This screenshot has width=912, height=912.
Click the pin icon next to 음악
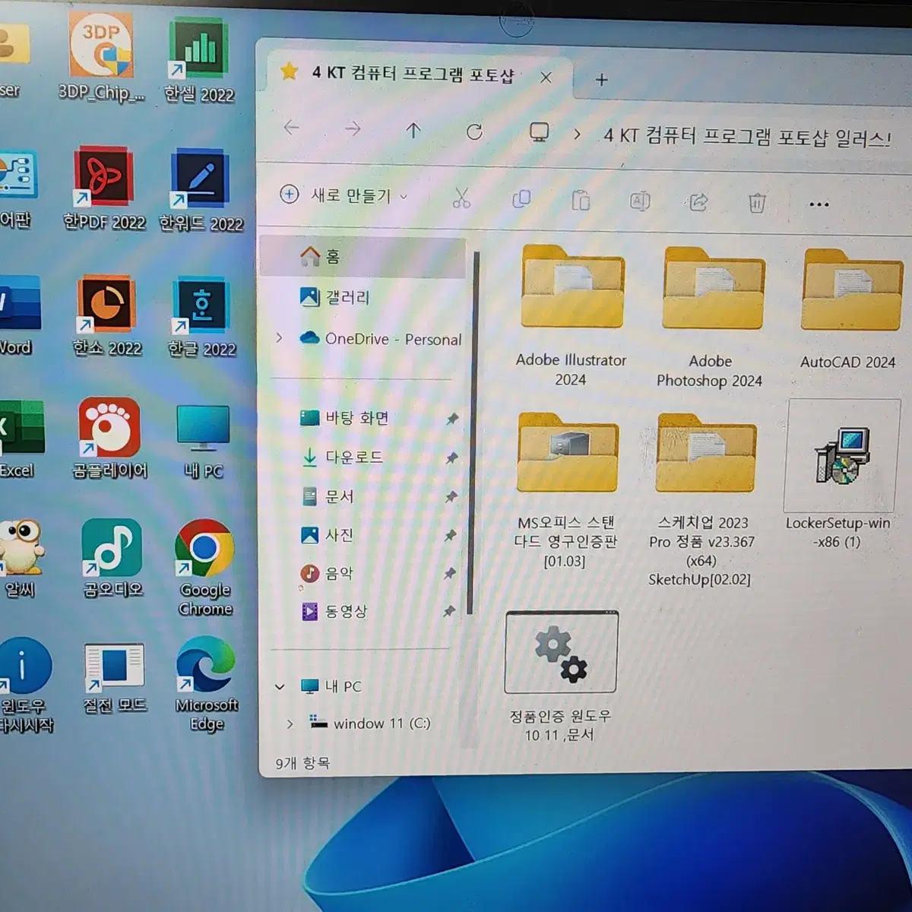click(x=449, y=573)
